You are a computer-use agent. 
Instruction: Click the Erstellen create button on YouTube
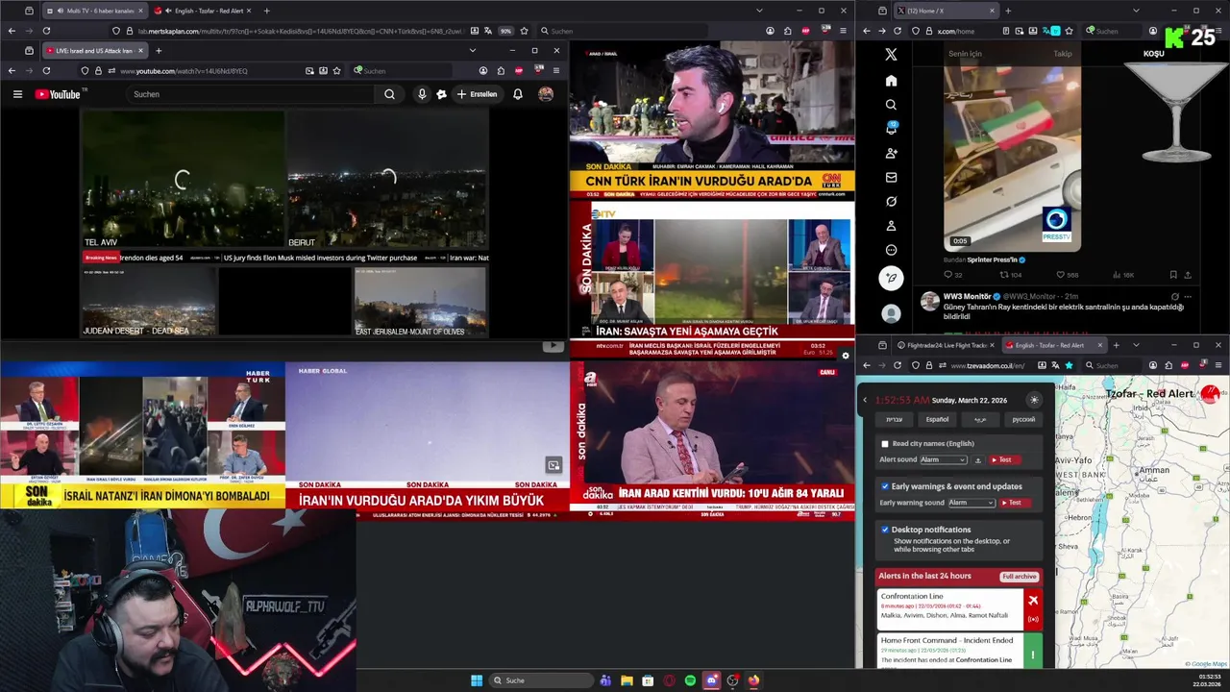pos(478,94)
